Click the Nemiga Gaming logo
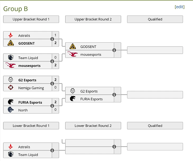This screenshot has width=193, height=161. coord(11,88)
